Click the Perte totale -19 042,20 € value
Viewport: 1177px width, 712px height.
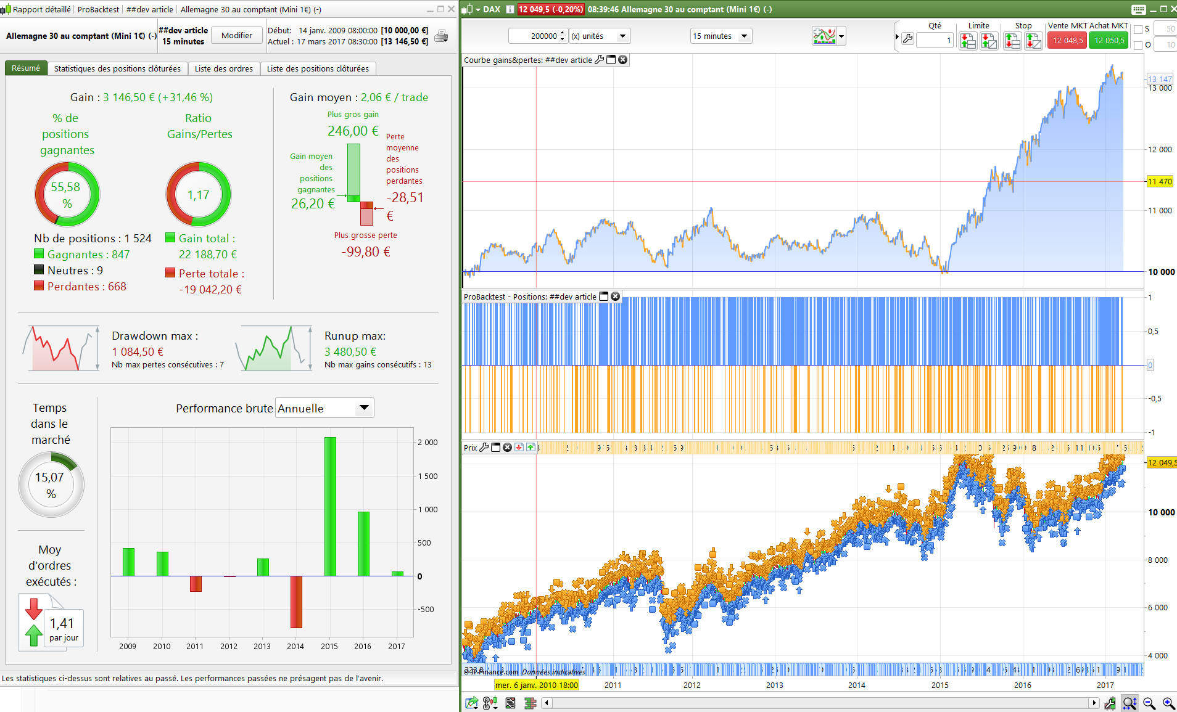click(210, 290)
